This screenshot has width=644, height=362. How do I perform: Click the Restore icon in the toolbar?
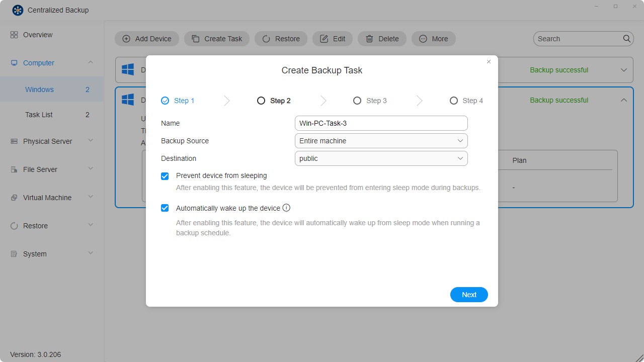point(265,39)
